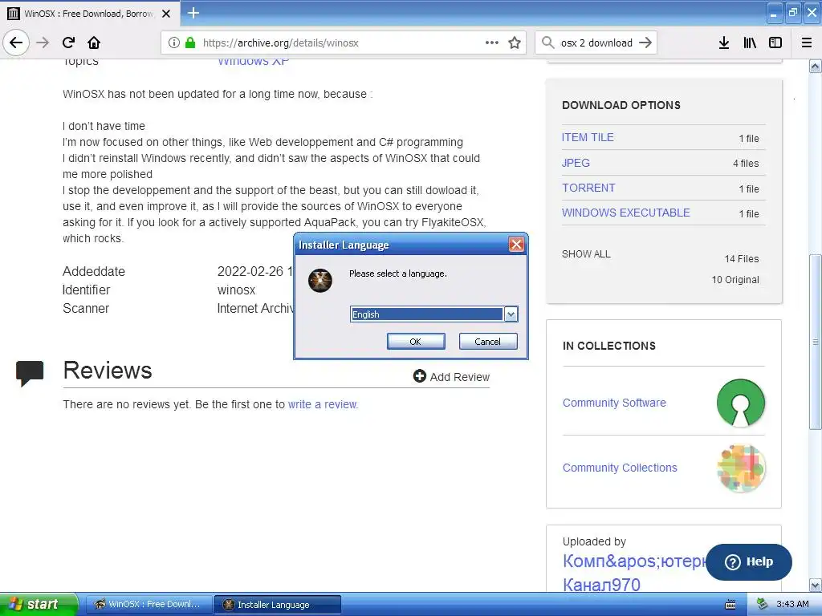Click the search box with 'osx 2 download'

pyautogui.click(x=596, y=43)
